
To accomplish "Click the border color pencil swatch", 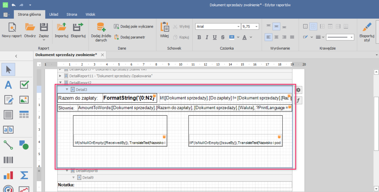I will 306,37.
